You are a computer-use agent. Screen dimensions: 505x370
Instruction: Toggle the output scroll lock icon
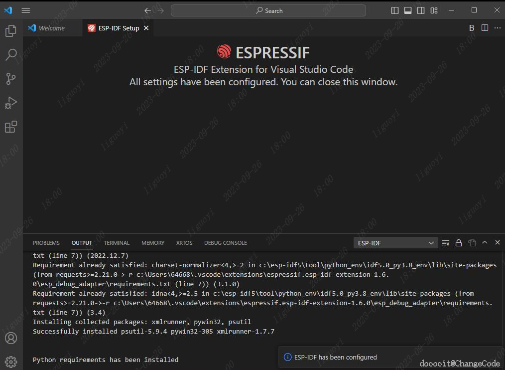pos(459,243)
